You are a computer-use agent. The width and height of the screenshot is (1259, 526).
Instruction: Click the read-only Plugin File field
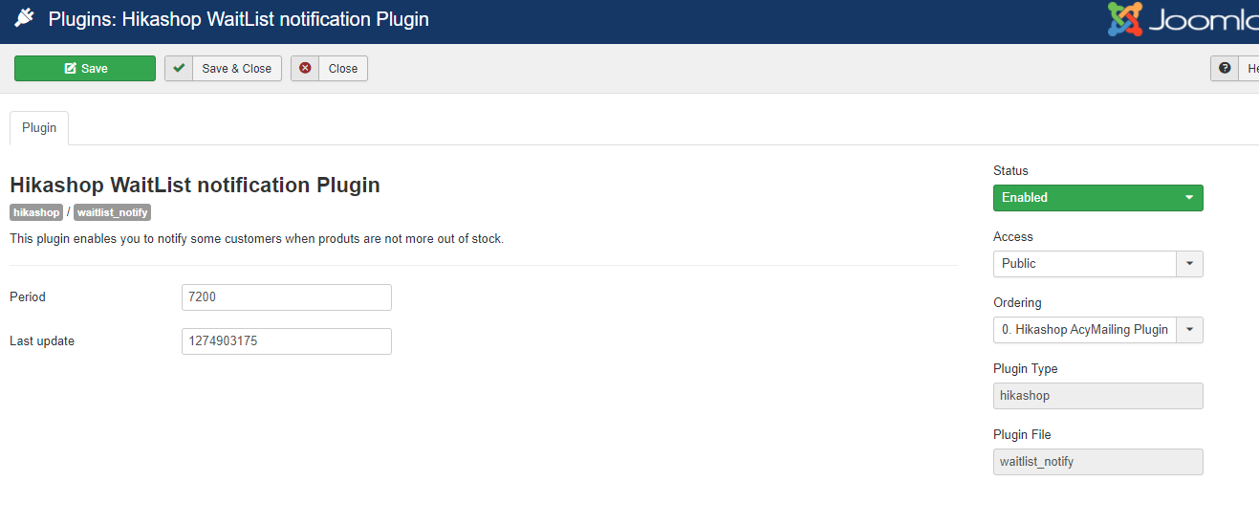coord(1097,461)
